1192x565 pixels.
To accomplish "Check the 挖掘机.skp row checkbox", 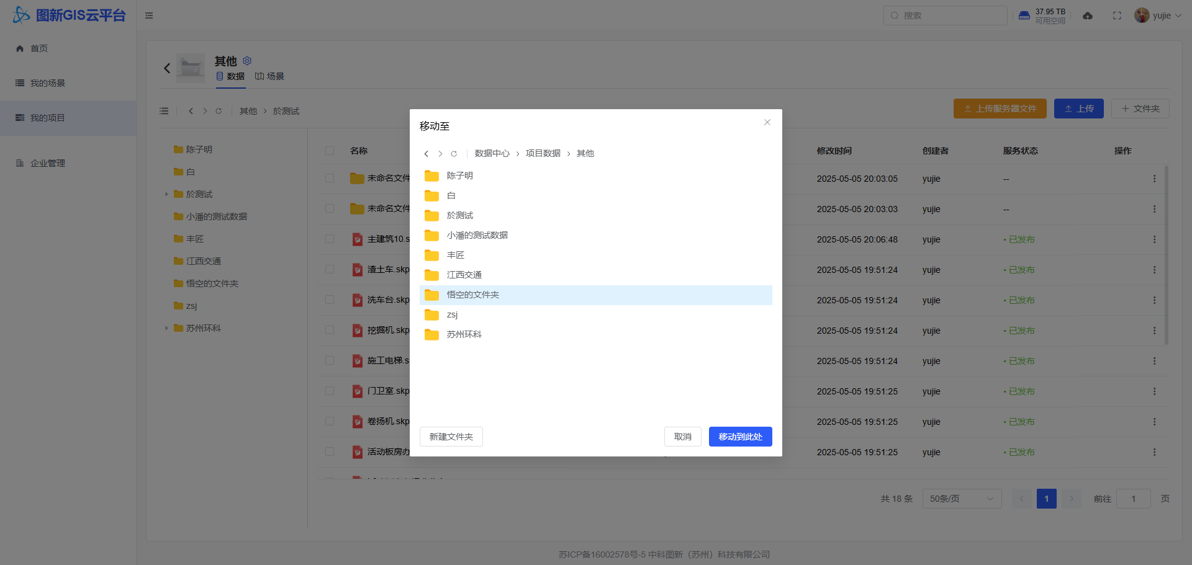I will coord(330,330).
